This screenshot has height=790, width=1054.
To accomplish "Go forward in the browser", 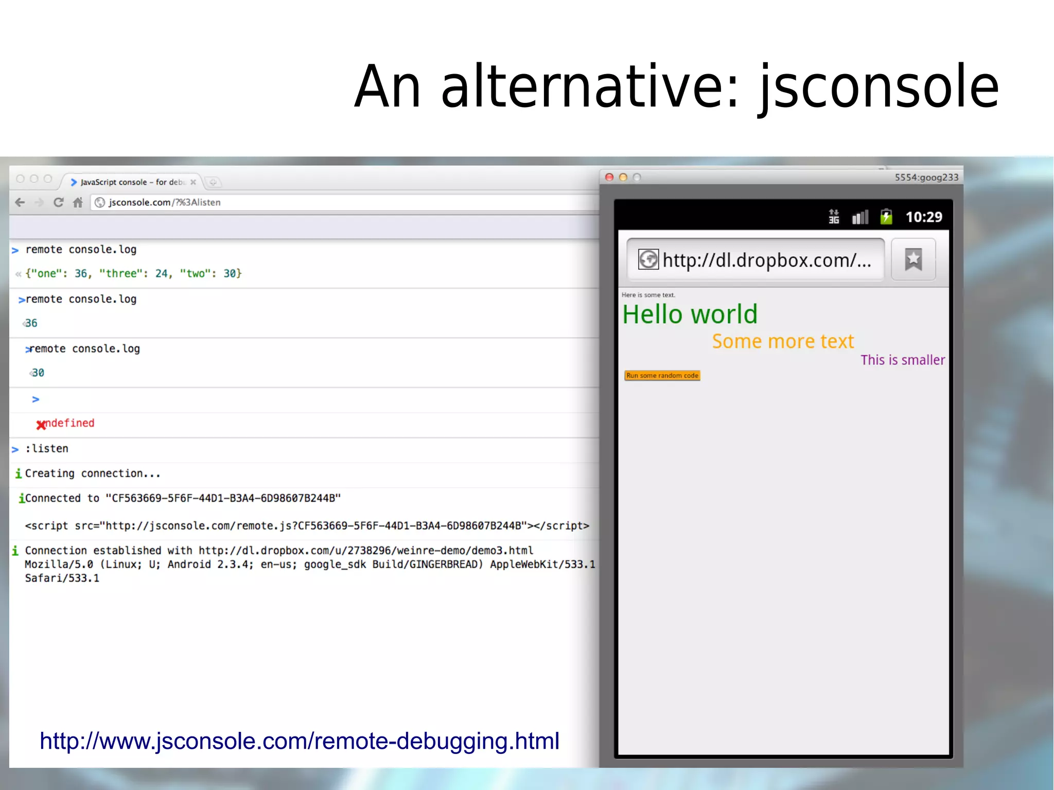I will (39, 202).
